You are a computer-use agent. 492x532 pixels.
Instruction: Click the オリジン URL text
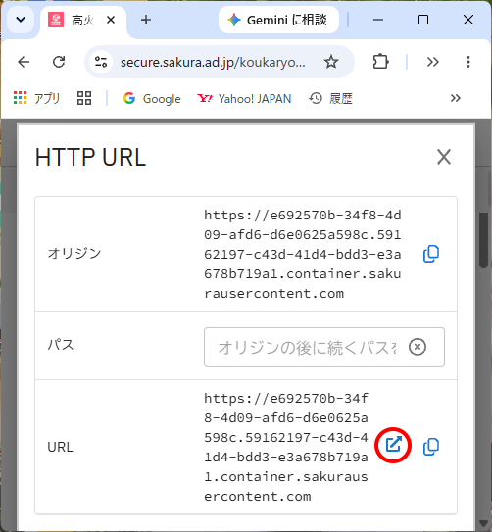[x=302, y=254]
